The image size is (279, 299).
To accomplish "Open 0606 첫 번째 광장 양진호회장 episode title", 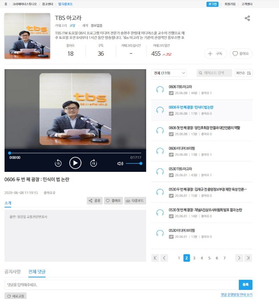I will click(x=204, y=128).
